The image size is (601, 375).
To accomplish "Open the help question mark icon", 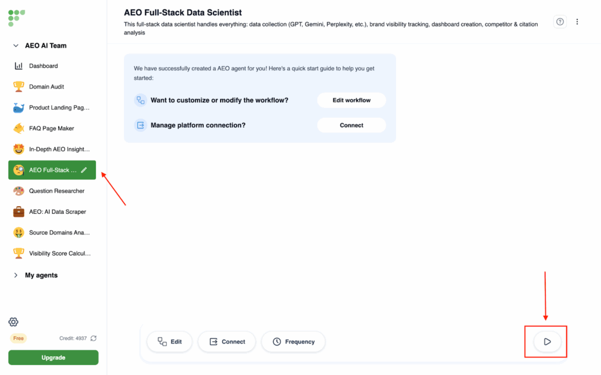I will 560,22.
